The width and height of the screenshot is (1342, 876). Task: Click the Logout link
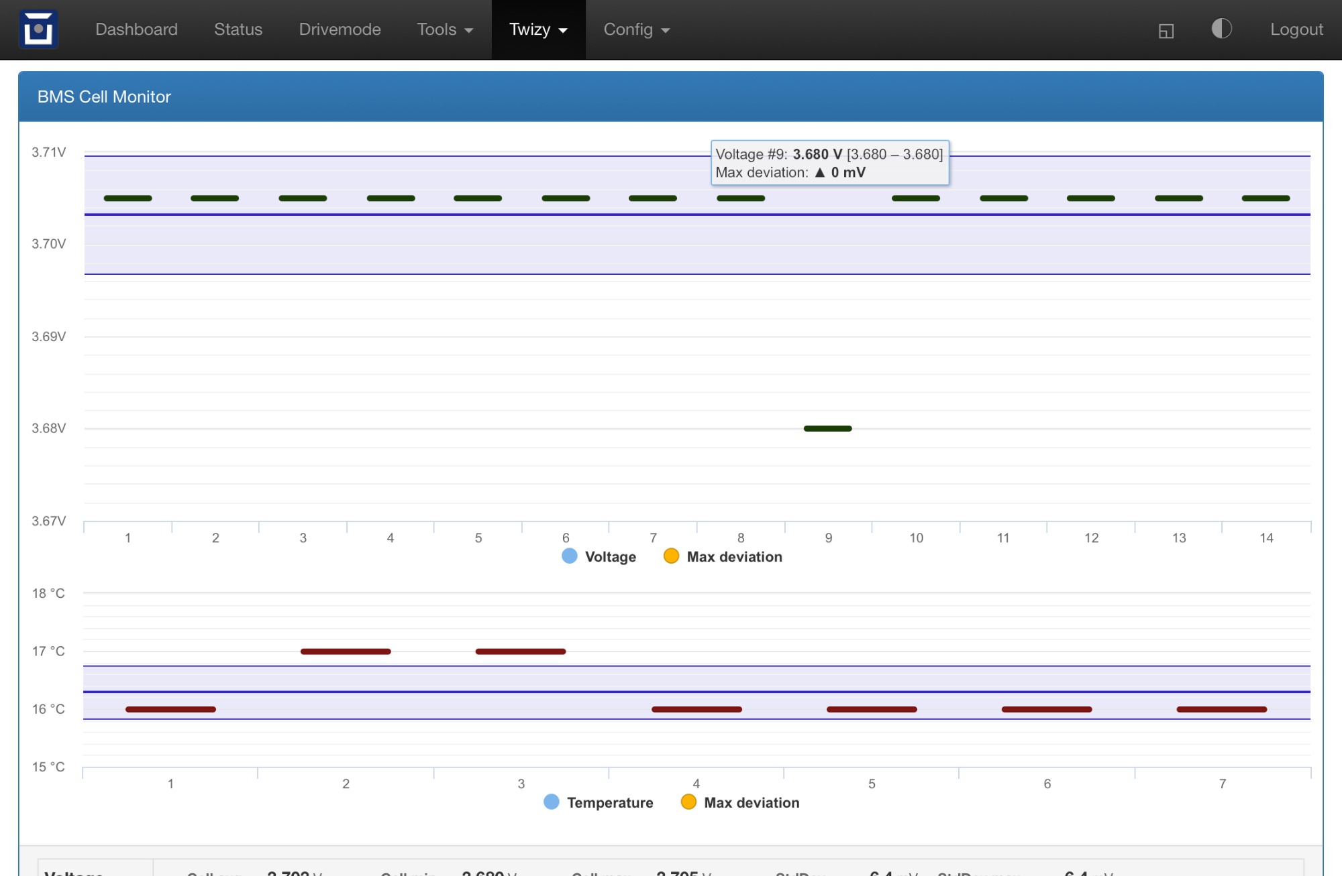tap(1296, 29)
